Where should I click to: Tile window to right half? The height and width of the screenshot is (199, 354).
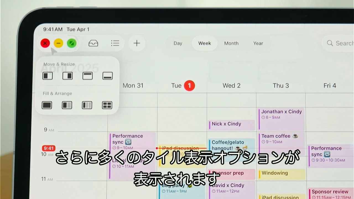[x=67, y=76]
